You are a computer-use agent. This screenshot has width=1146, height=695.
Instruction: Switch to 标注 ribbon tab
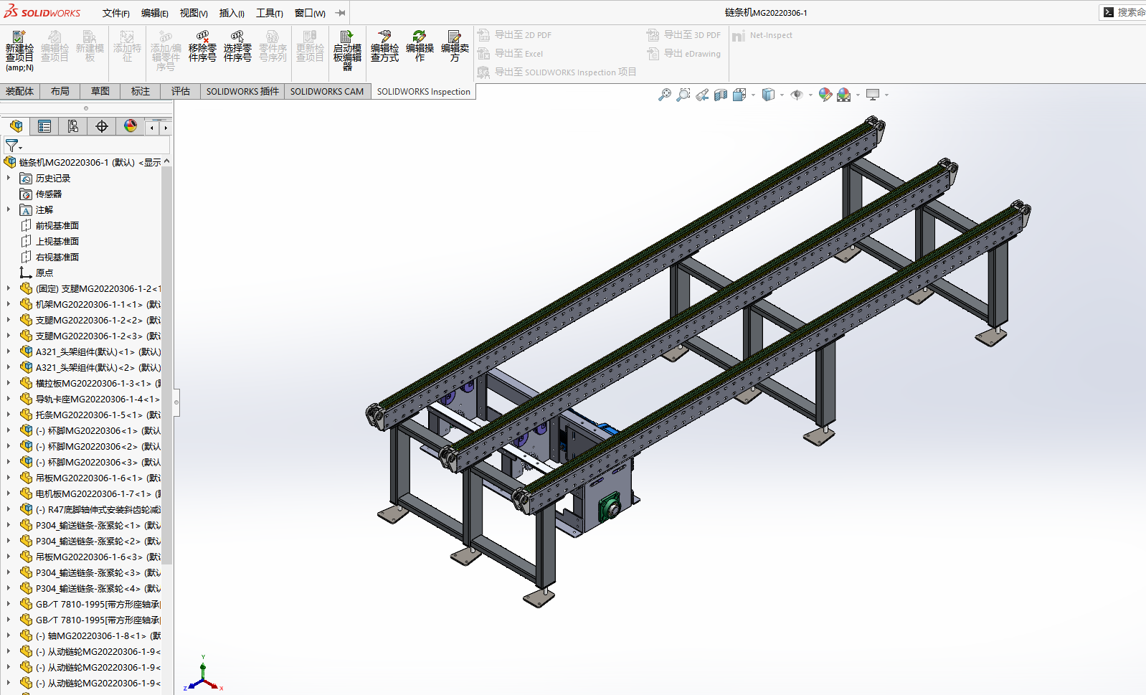coord(141,91)
